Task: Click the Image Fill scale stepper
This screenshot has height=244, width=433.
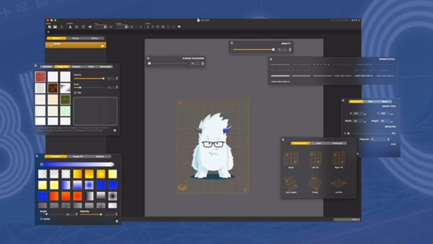Action: pyautogui.click(x=117, y=87)
